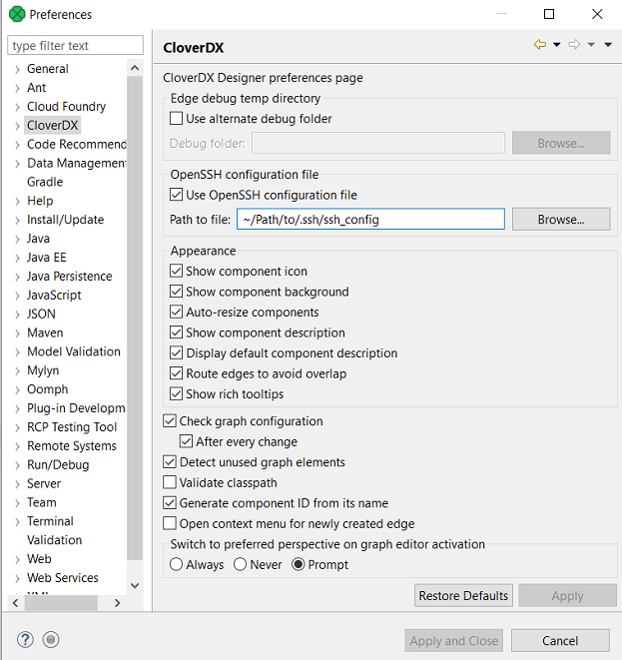Open back history dropdown arrow
This screenshot has width=622, height=660.
(557, 44)
